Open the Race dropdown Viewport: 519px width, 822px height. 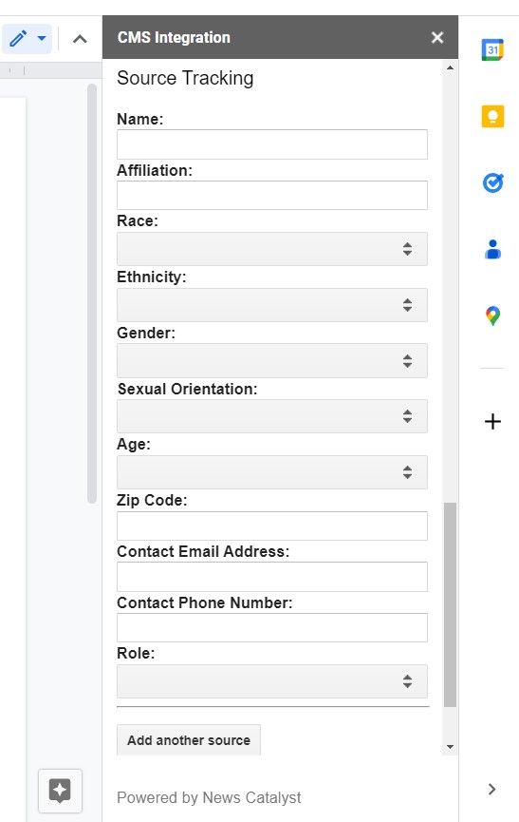[272, 248]
